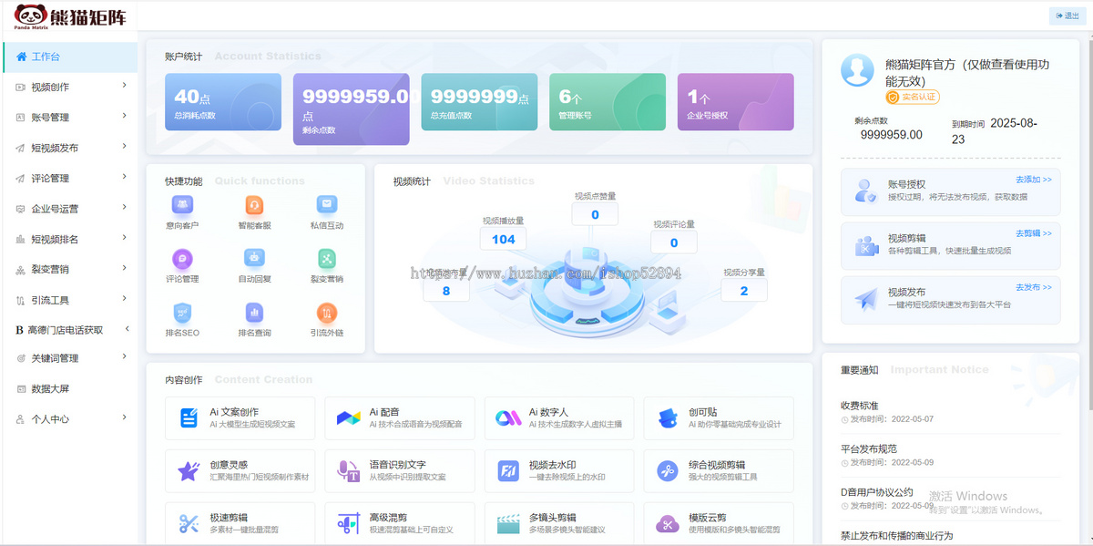Screen dimensions: 1093x546
Task: Click the 视频去水印 icon
Action: tap(508, 471)
